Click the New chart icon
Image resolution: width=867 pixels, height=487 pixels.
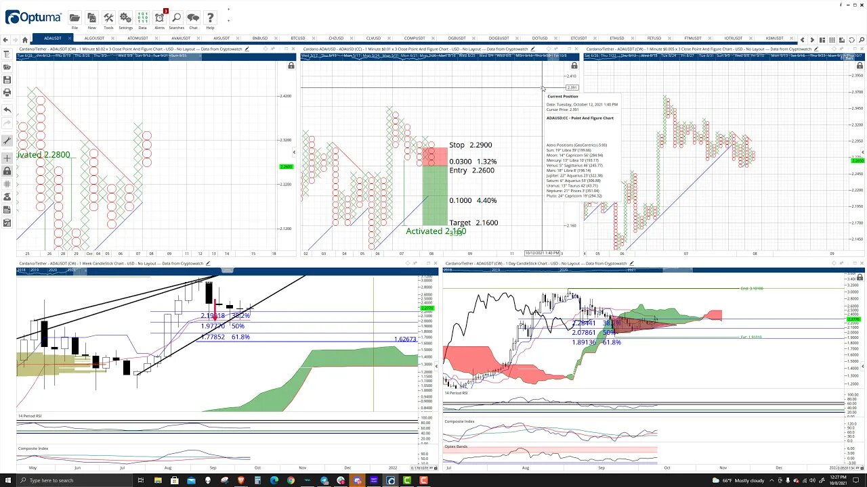(91, 18)
